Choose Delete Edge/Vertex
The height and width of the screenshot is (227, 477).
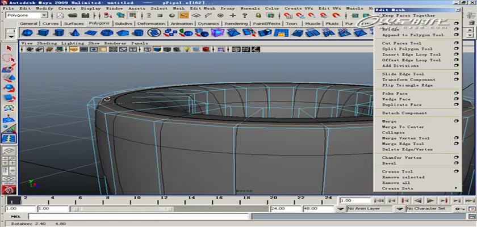coord(407,149)
